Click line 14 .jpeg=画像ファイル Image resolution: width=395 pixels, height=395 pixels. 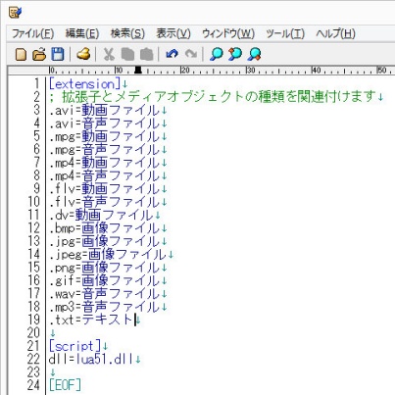click(x=108, y=254)
